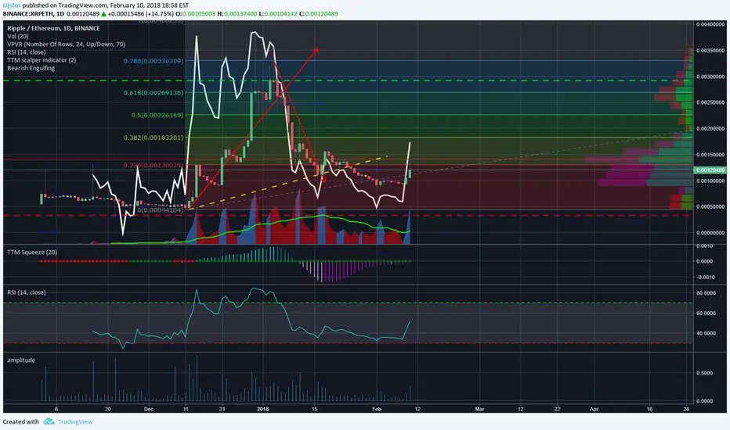Image resolution: width=730 pixels, height=430 pixels.
Task: Click the 80.0000 RSI axis label
Action: pyautogui.click(x=707, y=293)
